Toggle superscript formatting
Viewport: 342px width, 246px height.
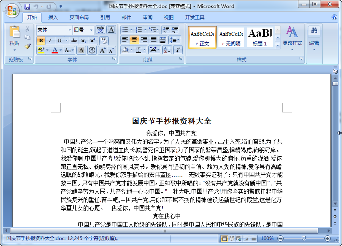click(x=92, y=40)
